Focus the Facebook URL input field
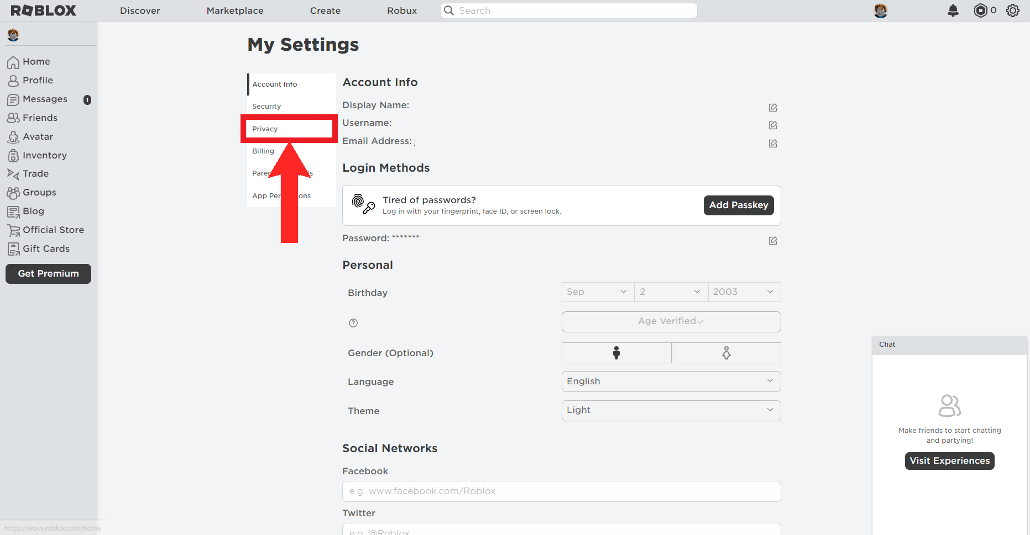 [x=561, y=491]
